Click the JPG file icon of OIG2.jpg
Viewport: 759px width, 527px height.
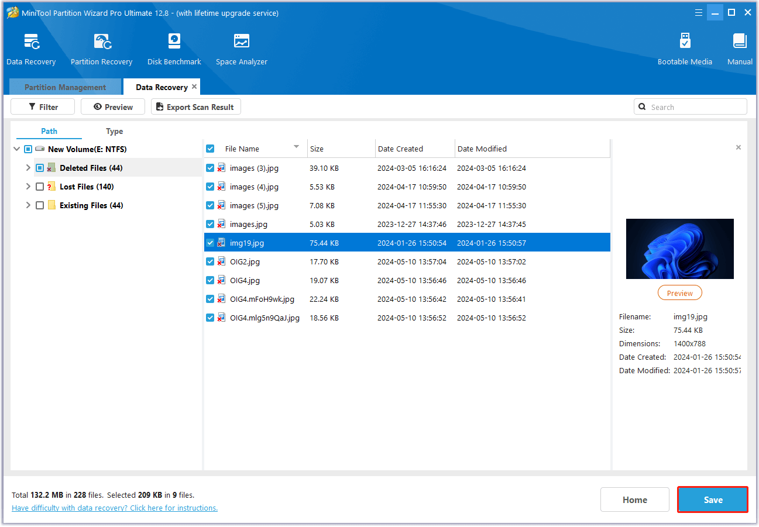[222, 261]
